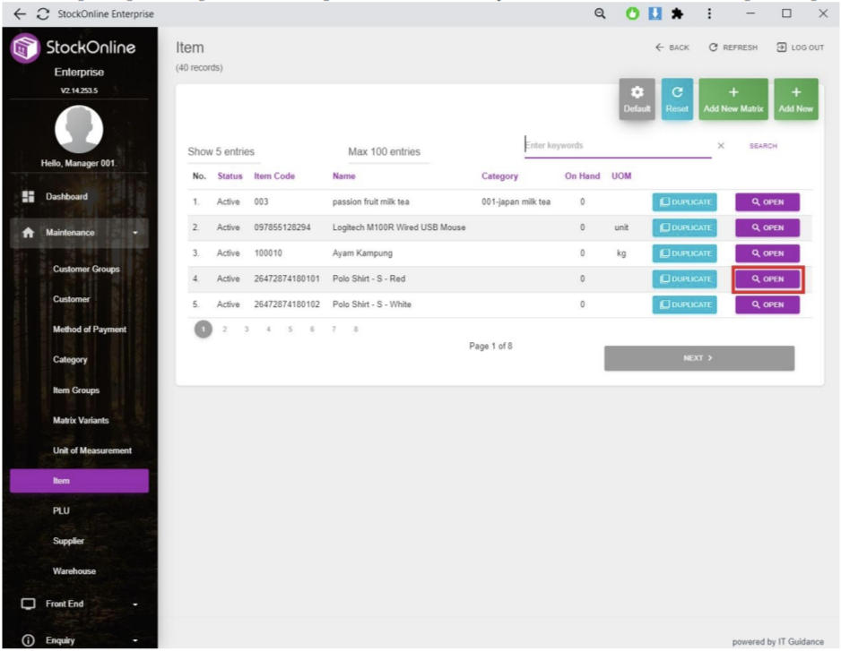The width and height of the screenshot is (841, 651).
Task: Click the clear X icon in search field
Action: pyautogui.click(x=721, y=146)
